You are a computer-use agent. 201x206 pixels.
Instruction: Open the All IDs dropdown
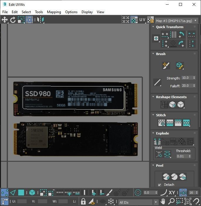pos(138,202)
